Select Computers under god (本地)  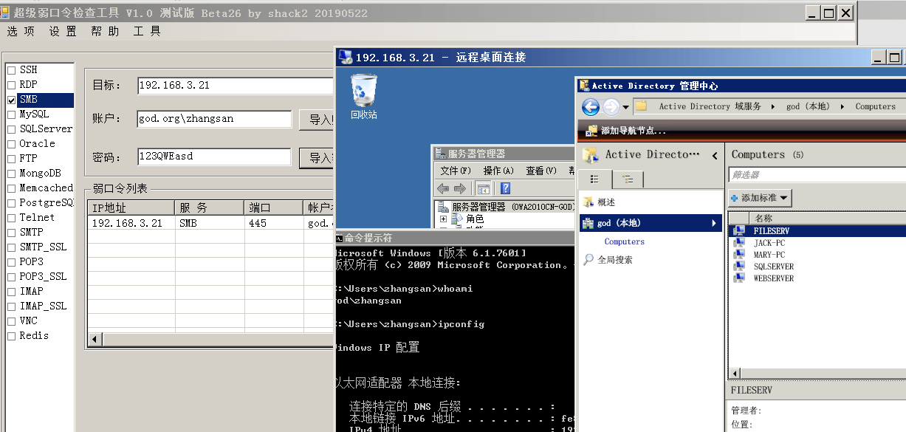coord(624,241)
